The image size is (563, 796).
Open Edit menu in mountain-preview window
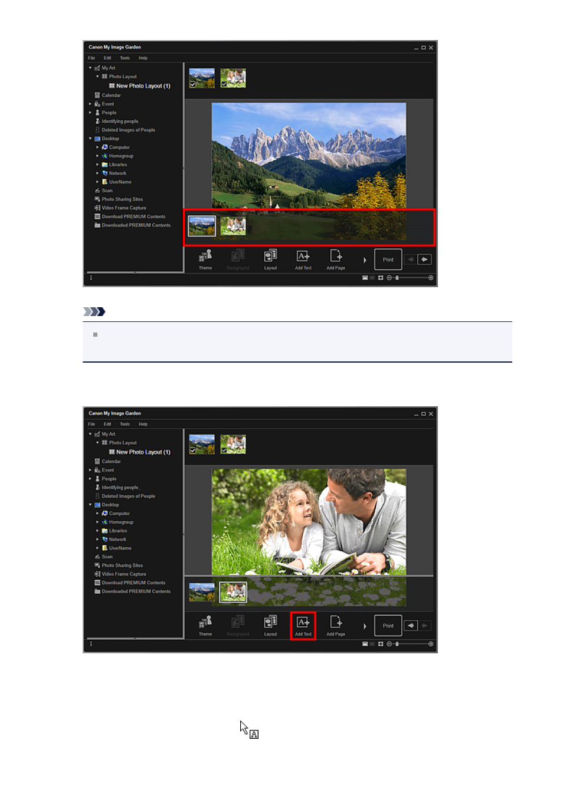click(107, 58)
